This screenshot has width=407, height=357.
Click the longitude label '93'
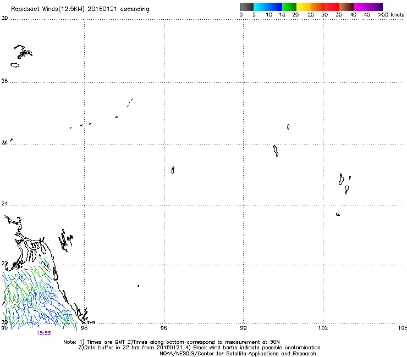coord(84,328)
